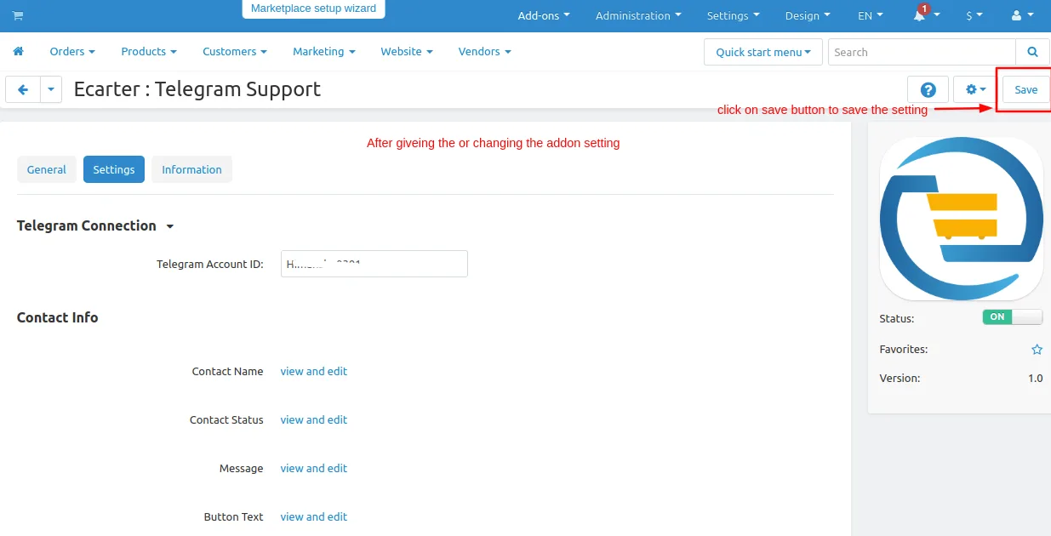Open the Add-ons top menu
The image size is (1051, 536).
pos(544,15)
